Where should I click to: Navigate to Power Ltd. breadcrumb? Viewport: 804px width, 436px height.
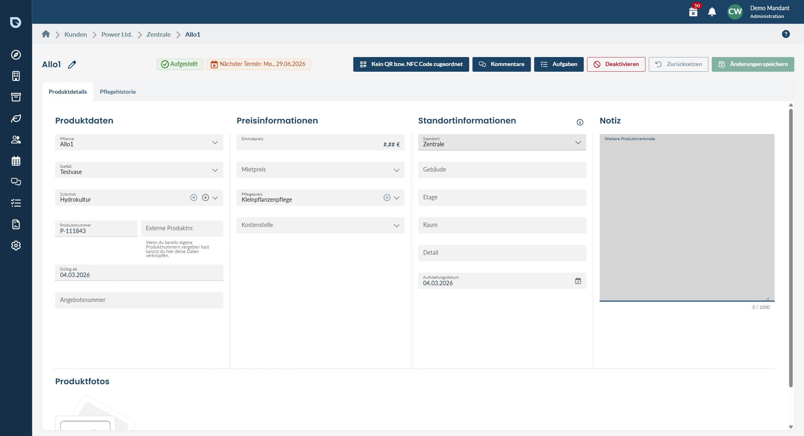point(117,35)
